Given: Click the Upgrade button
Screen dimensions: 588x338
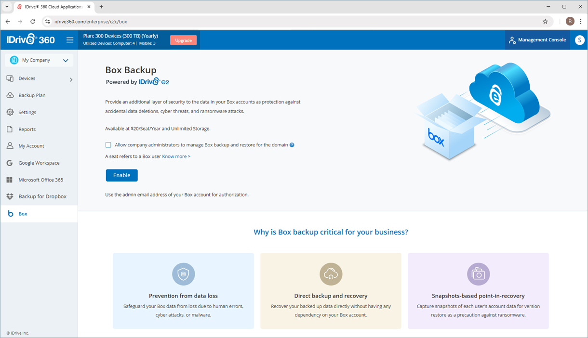Looking at the screenshot, I should click(183, 40).
